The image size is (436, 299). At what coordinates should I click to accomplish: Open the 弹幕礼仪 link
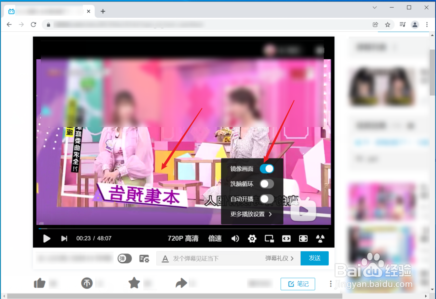click(279, 258)
